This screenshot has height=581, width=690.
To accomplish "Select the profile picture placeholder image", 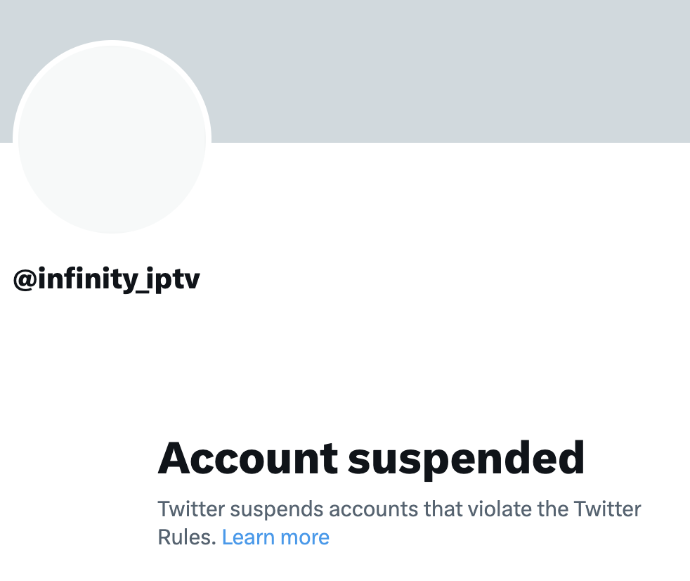I will (x=112, y=139).
